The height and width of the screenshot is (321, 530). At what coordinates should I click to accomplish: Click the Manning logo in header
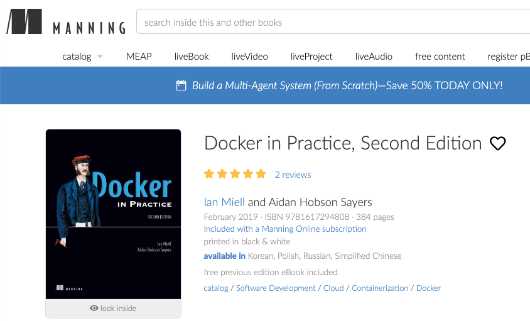click(65, 23)
